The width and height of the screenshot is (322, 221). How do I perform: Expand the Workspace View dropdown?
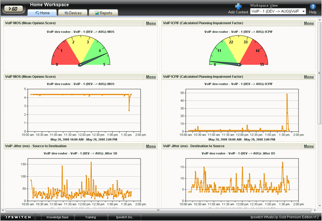coord(303,11)
